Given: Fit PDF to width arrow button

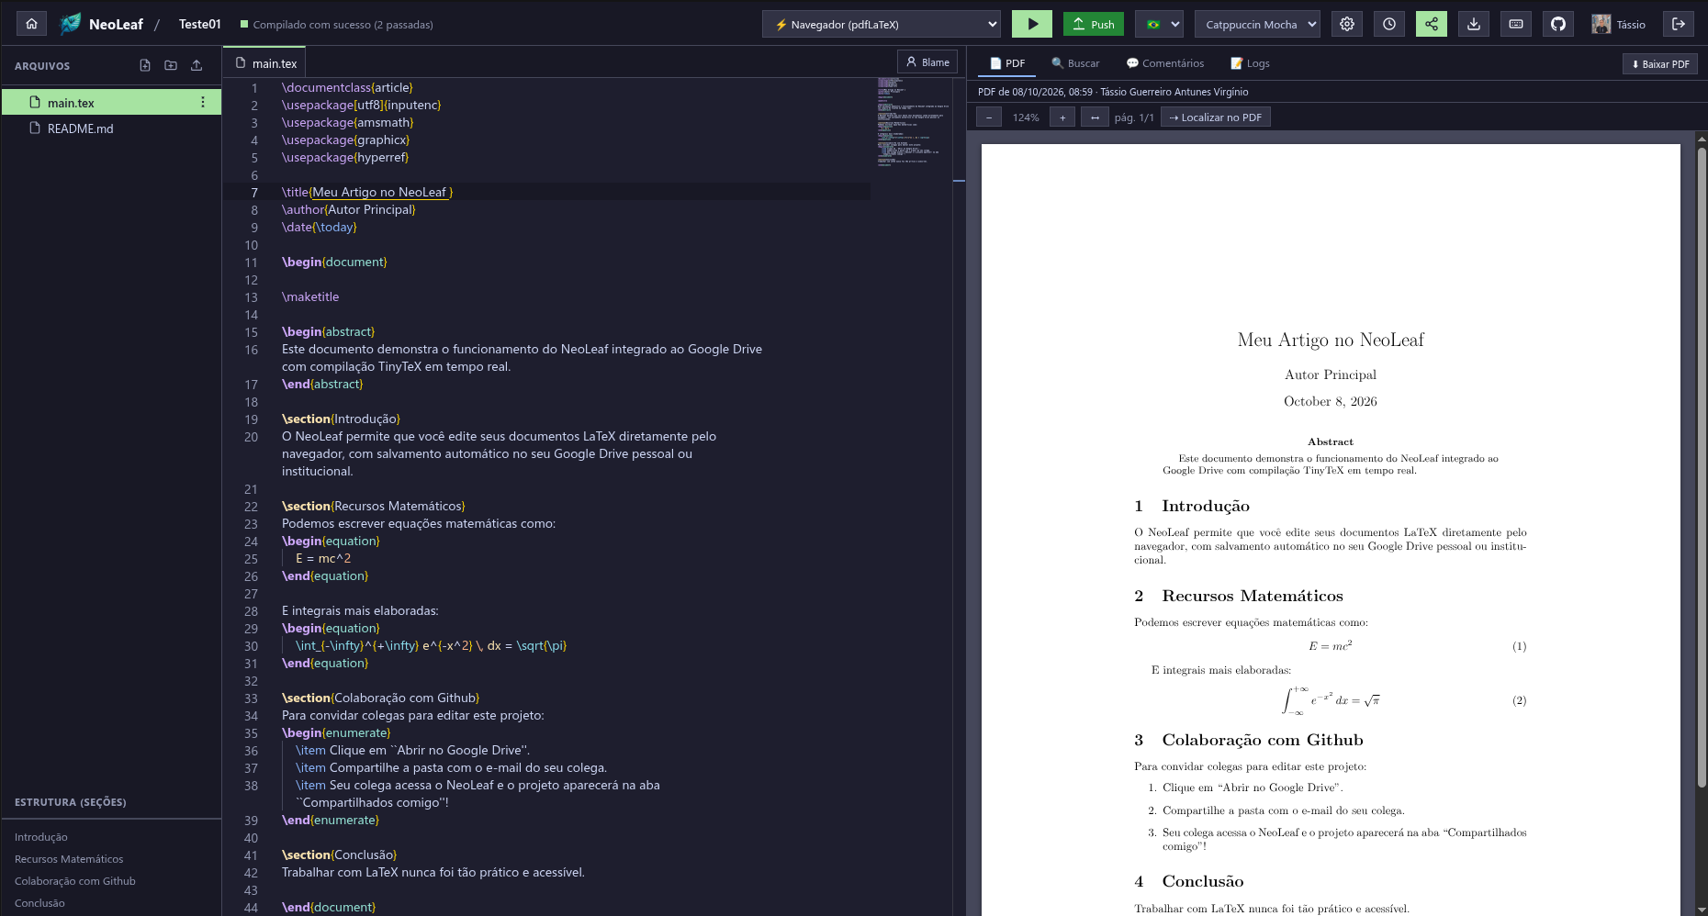Looking at the screenshot, I should click(x=1095, y=117).
